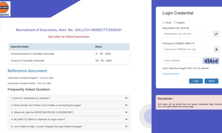This screenshot has height=133, width=222.
Task: Click the 'Disclaimer :' heading
Action: click(166, 99)
